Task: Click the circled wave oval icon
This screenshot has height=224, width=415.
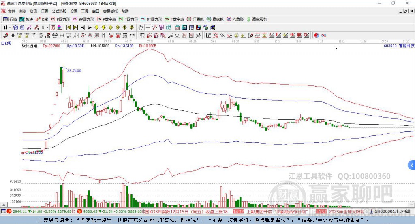Action: 55,35
